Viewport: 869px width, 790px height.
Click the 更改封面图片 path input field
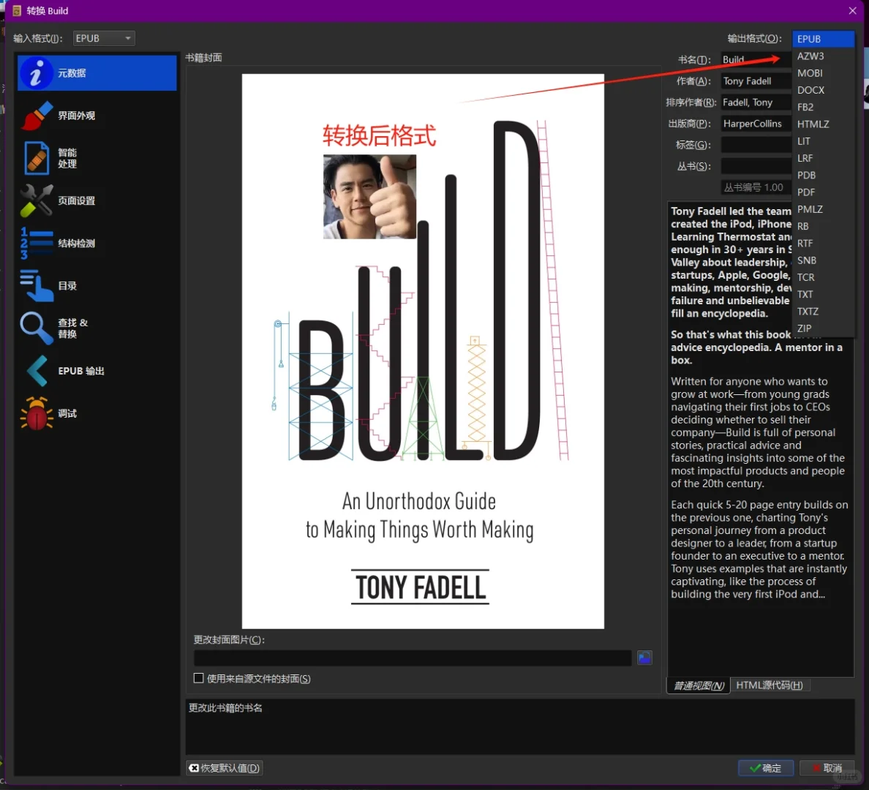pos(413,658)
